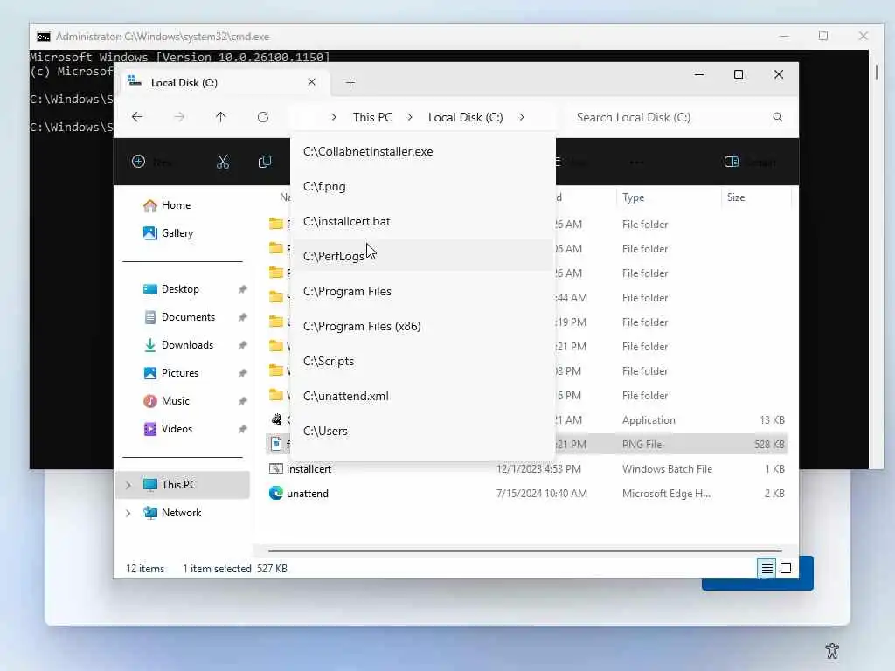895x671 pixels.
Task: Click the cmd window vertical scrollbar
Action: point(876,72)
